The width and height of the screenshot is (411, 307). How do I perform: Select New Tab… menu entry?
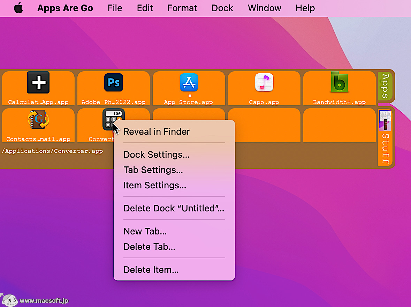click(x=174, y=231)
